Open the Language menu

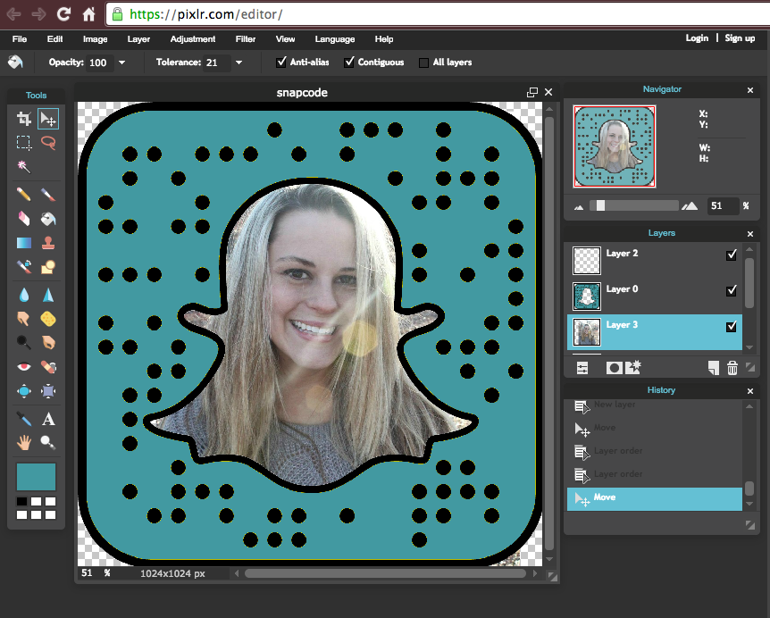tap(335, 39)
